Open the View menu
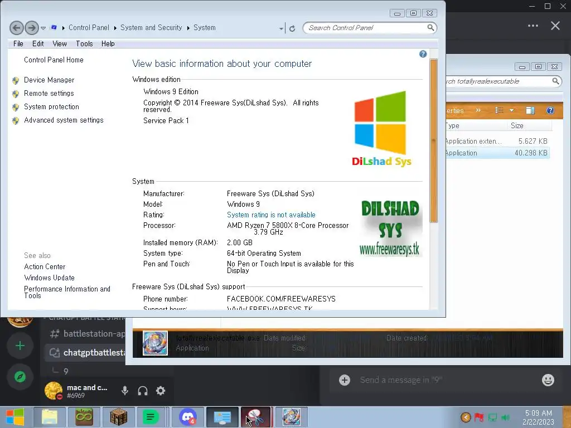 click(x=59, y=43)
